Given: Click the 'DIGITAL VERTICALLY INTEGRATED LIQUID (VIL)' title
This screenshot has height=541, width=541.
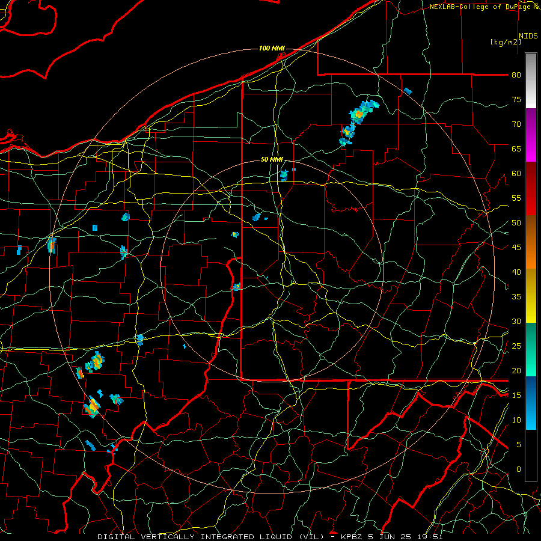Looking at the screenshot, I should (x=210, y=537).
